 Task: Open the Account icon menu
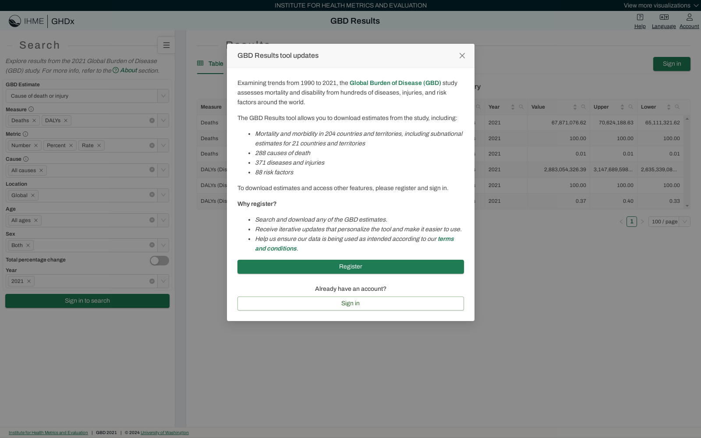coord(689,17)
